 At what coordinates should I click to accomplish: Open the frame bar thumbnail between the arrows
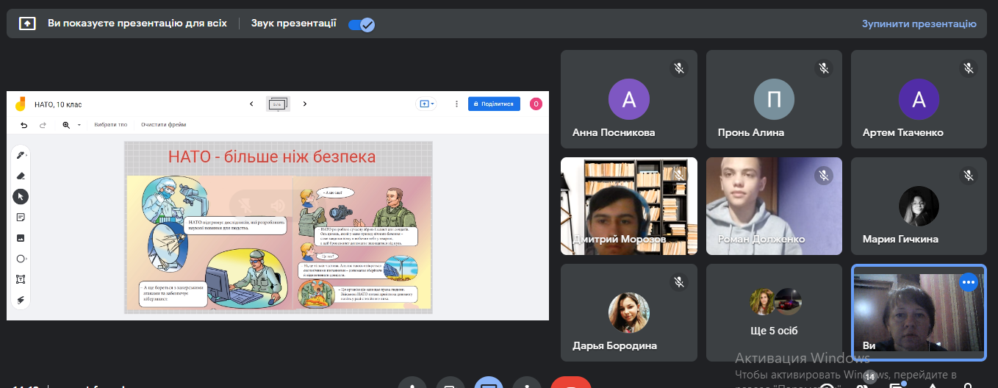click(278, 104)
